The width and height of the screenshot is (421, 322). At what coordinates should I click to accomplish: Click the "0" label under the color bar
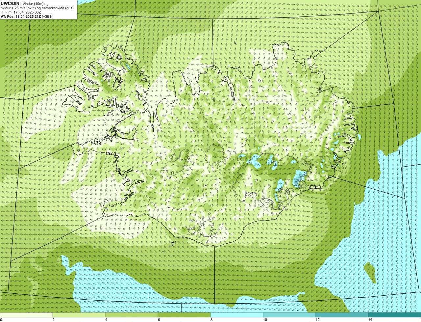1,320
